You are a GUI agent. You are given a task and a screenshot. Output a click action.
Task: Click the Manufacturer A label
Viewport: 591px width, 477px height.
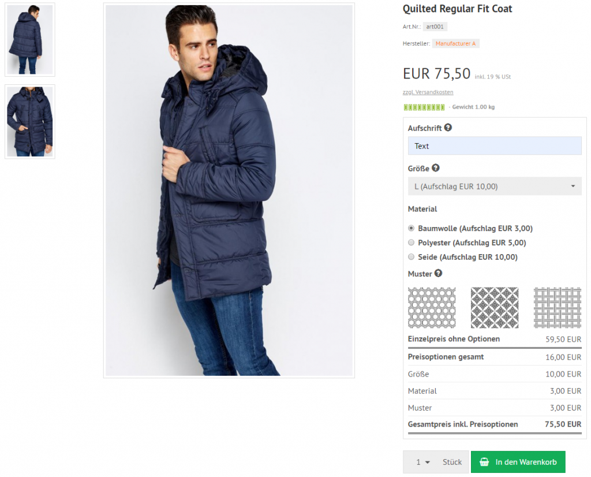click(x=455, y=44)
